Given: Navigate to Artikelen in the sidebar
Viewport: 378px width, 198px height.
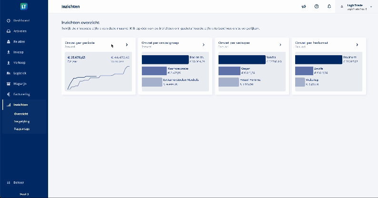Looking at the screenshot, I should tap(20, 31).
